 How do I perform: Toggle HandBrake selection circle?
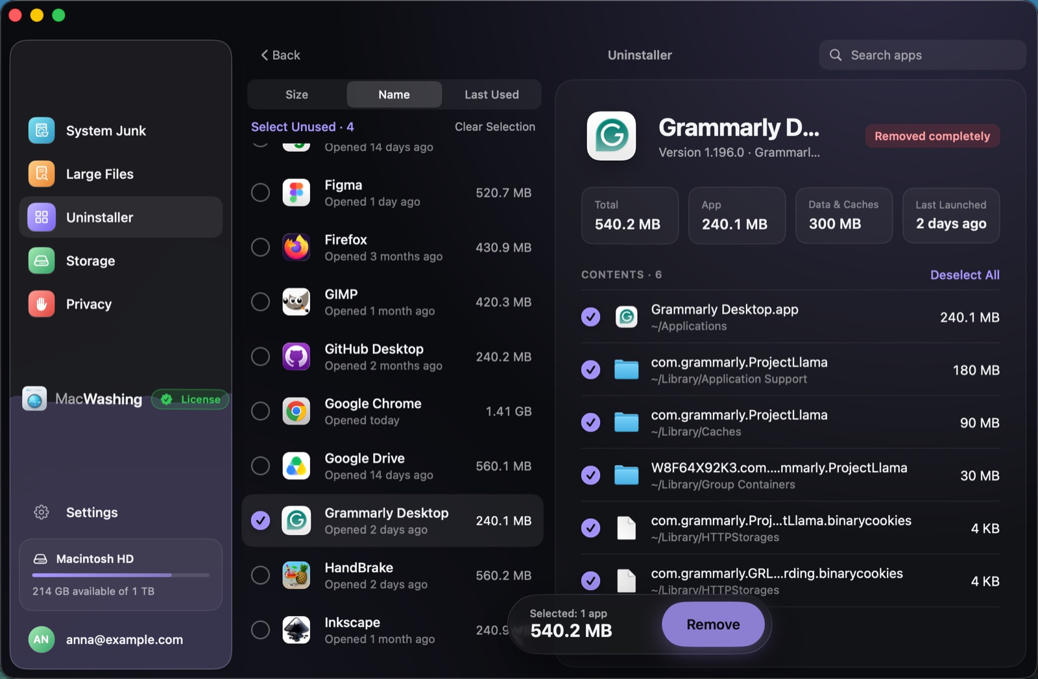pyautogui.click(x=260, y=575)
